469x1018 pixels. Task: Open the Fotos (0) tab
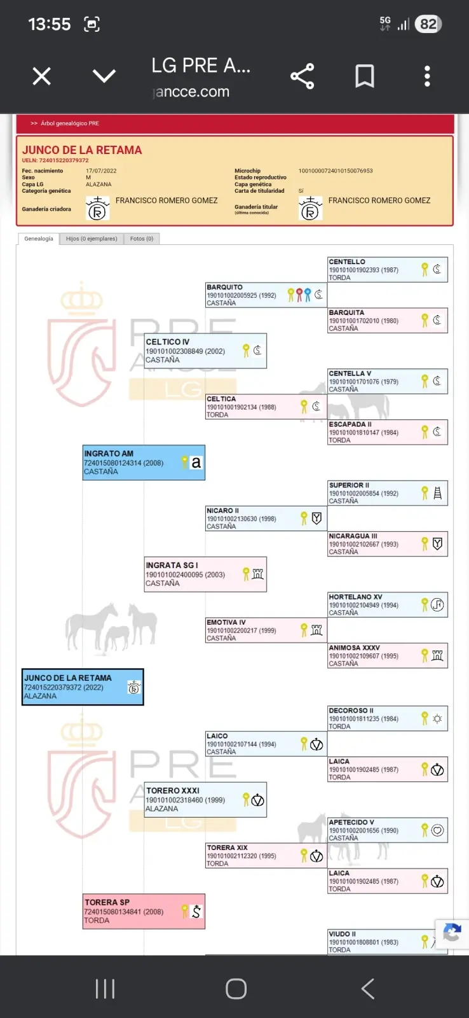[141, 239]
